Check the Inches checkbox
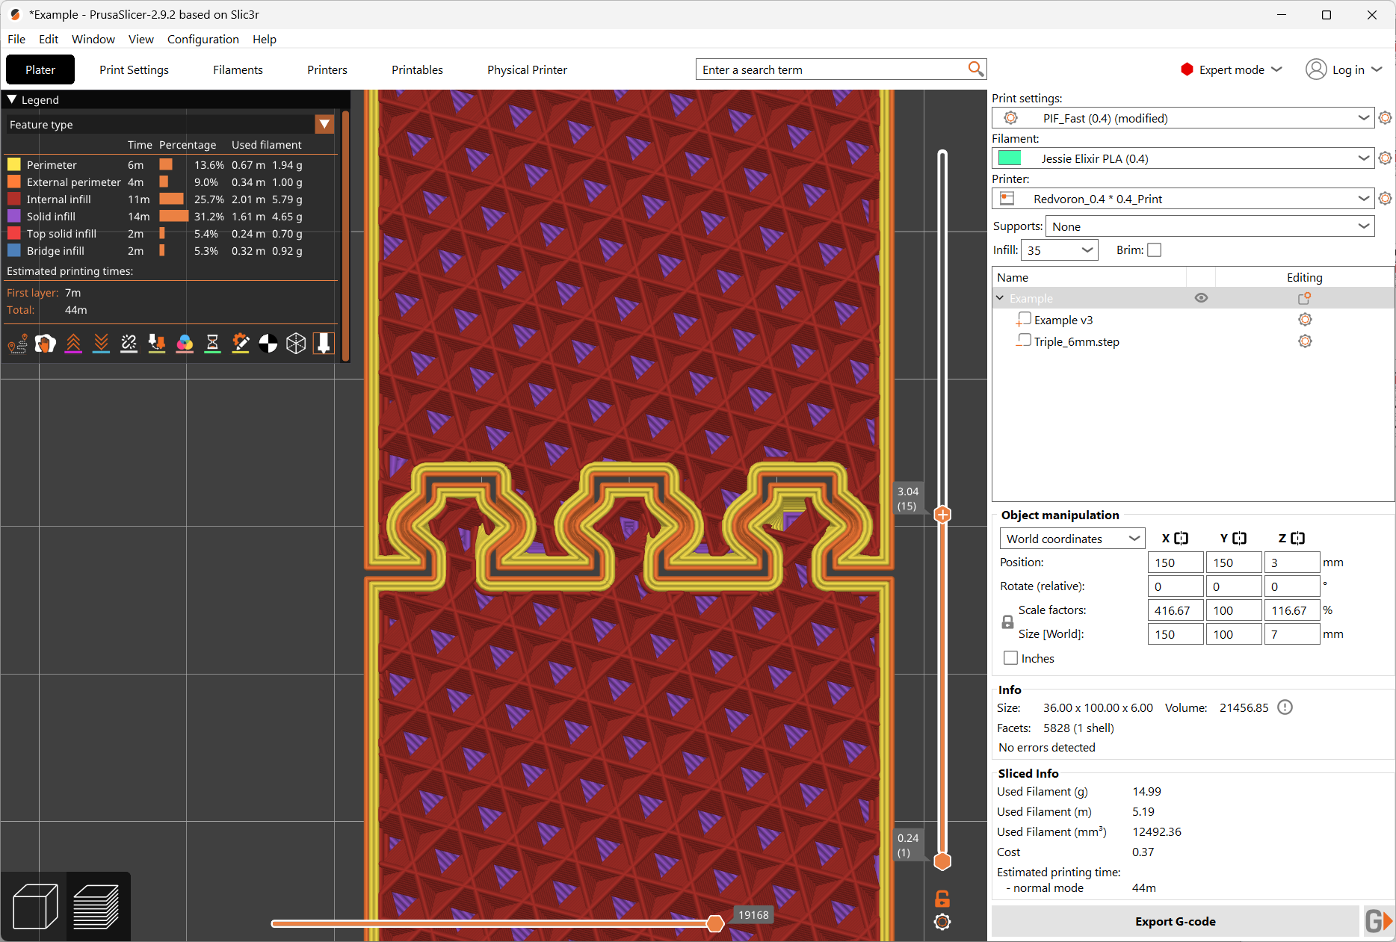Screen dimensions: 1396x942 [1011, 658]
